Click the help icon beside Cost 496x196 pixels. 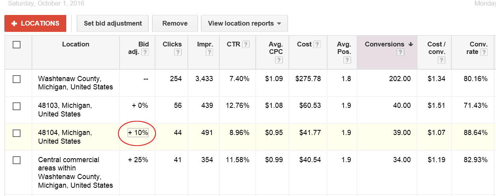point(317,44)
